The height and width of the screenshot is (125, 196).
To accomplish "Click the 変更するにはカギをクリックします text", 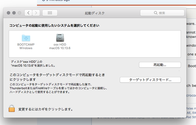I will [46, 109].
